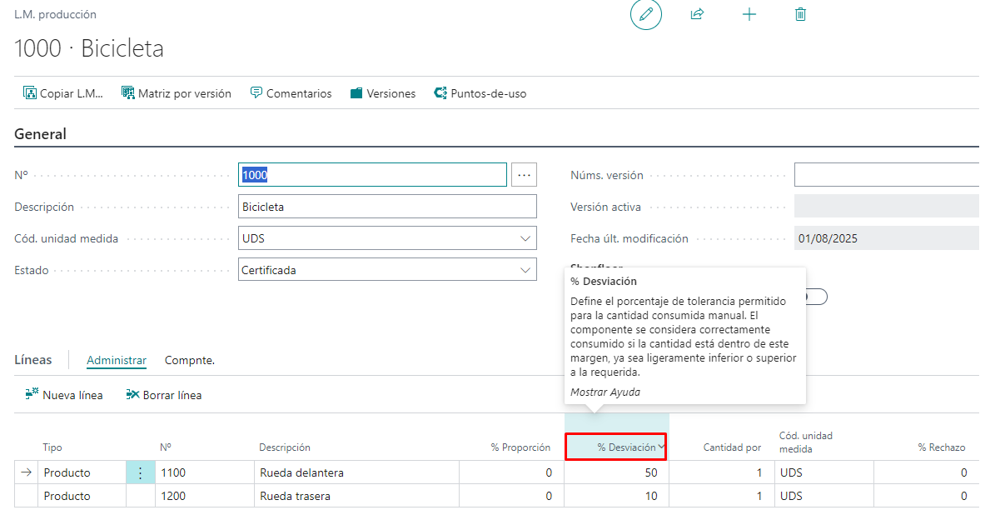Toggle the Shopfloor switch behind tooltip
This screenshot has width=1000, height=530.
click(816, 297)
